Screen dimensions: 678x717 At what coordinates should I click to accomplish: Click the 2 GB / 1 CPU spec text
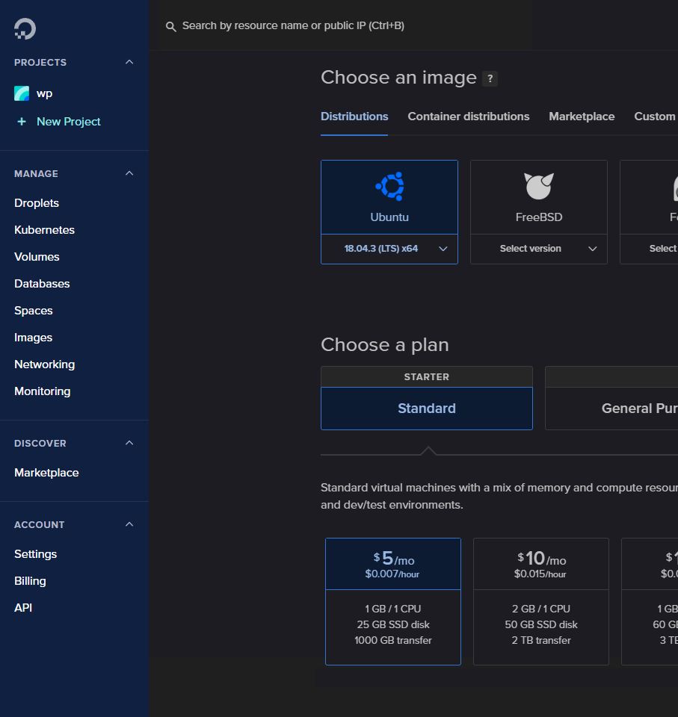click(x=541, y=609)
